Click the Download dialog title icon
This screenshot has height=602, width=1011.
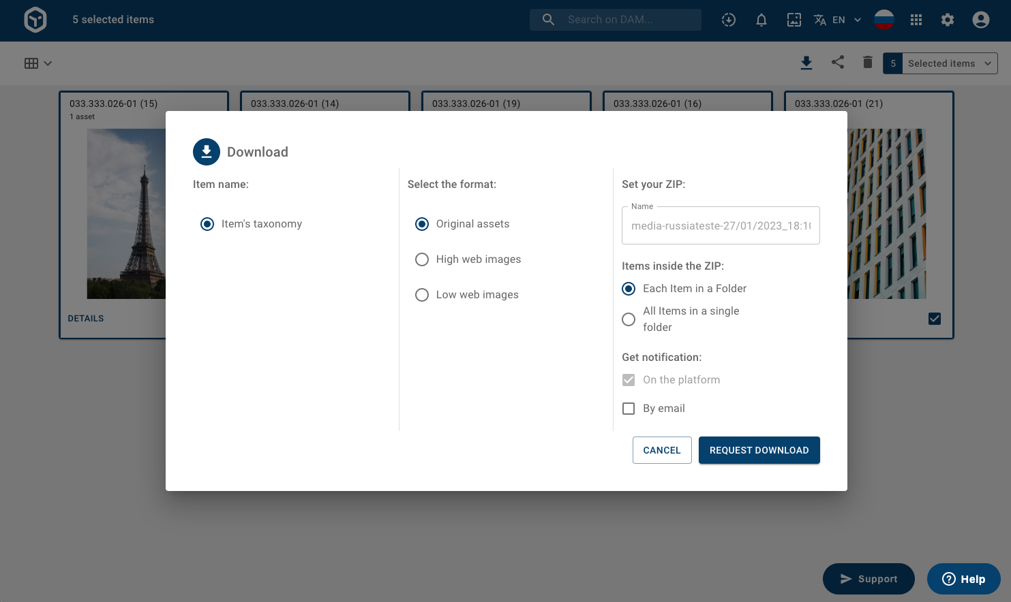pos(207,152)
